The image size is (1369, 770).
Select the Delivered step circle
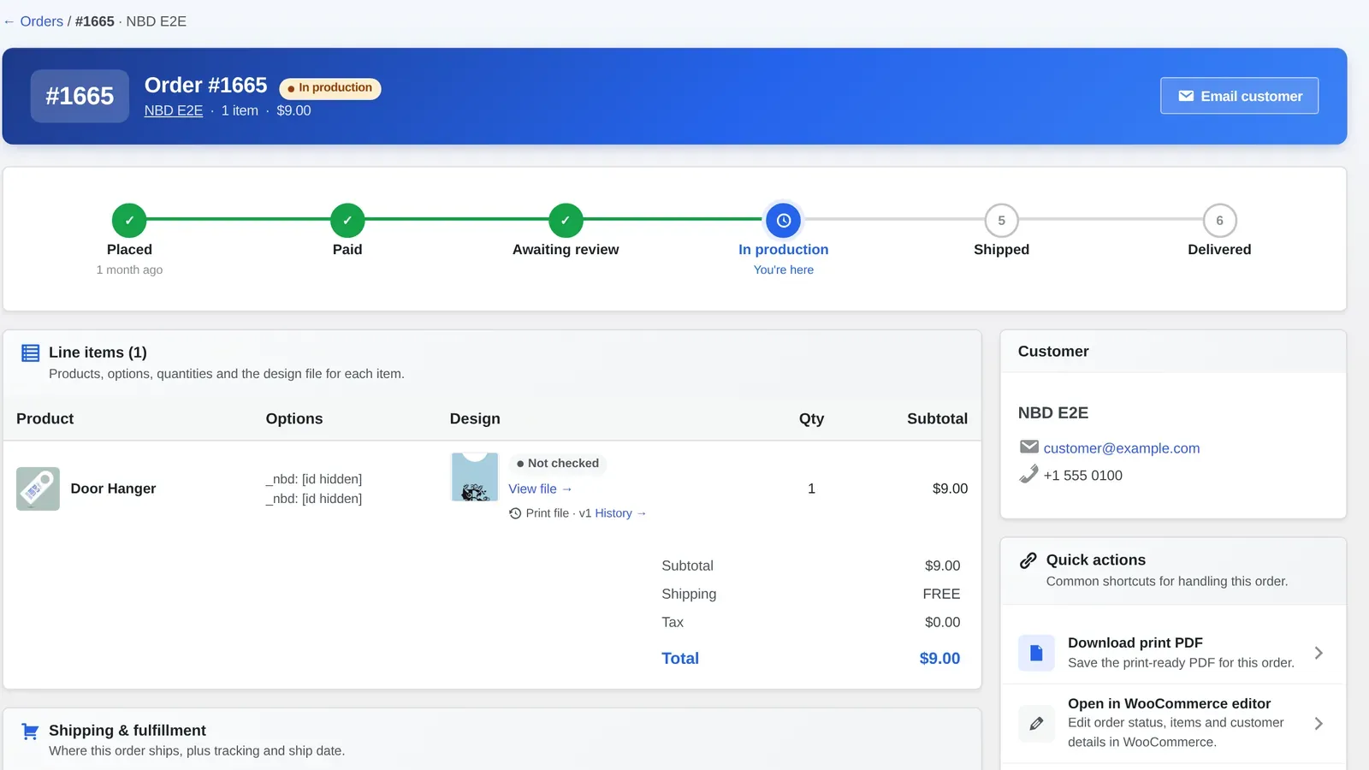[1219, 221]
